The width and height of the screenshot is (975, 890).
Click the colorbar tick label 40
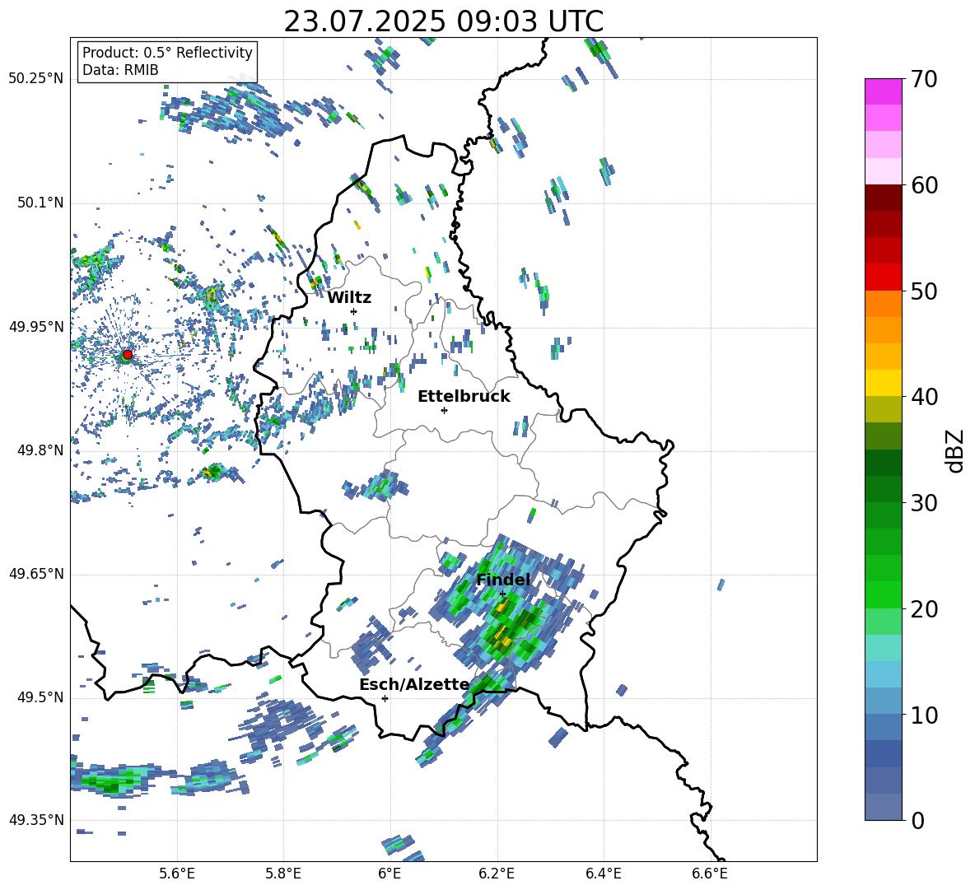coord(924,397)
